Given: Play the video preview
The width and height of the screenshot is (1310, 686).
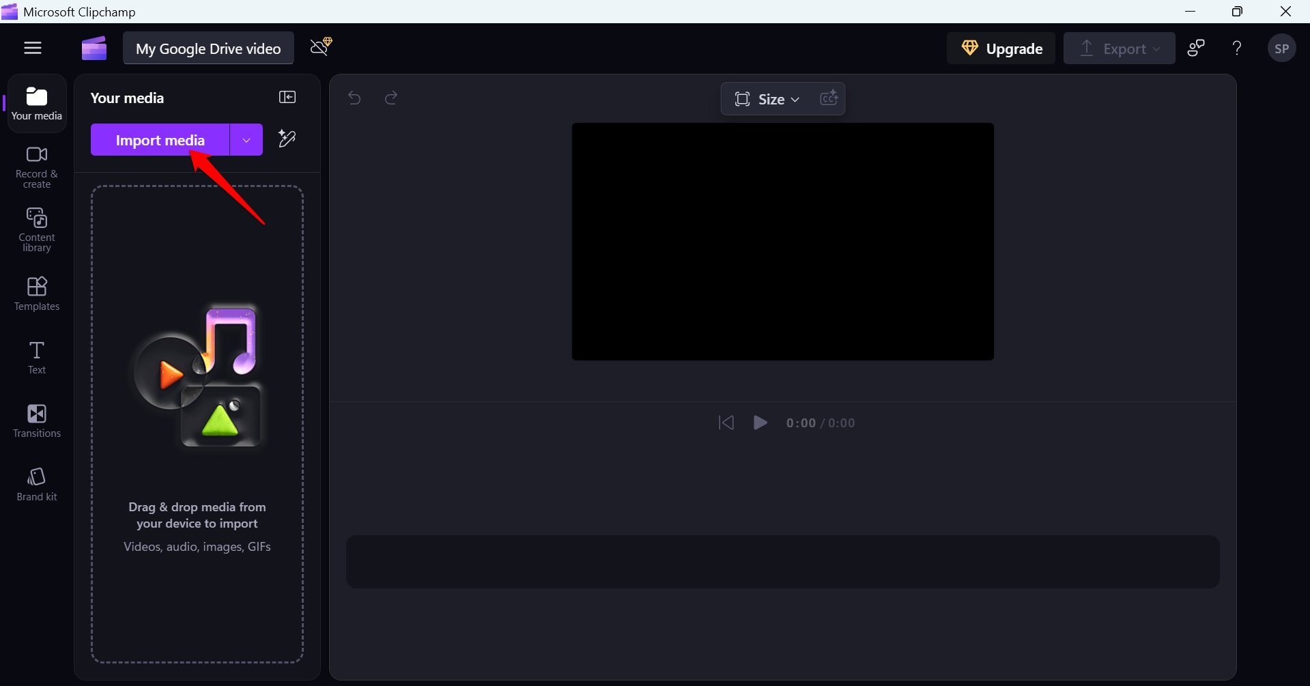Looking at the screenshot, I should 760,423.
